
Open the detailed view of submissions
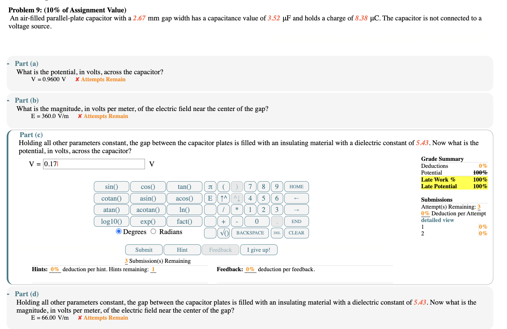pos(437,220)
